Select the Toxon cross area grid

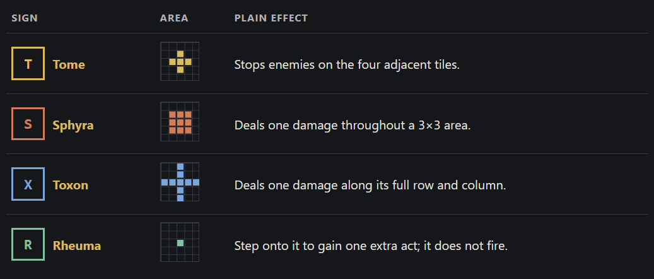click(180, 182)
